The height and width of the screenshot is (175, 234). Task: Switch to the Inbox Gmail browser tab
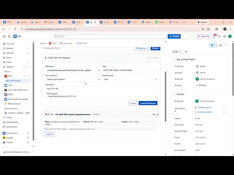pos(49,22)
